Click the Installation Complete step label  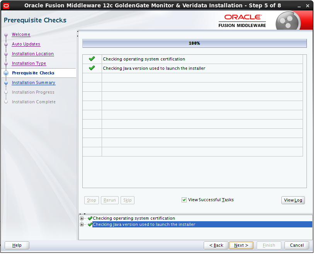tap(34, 102)
